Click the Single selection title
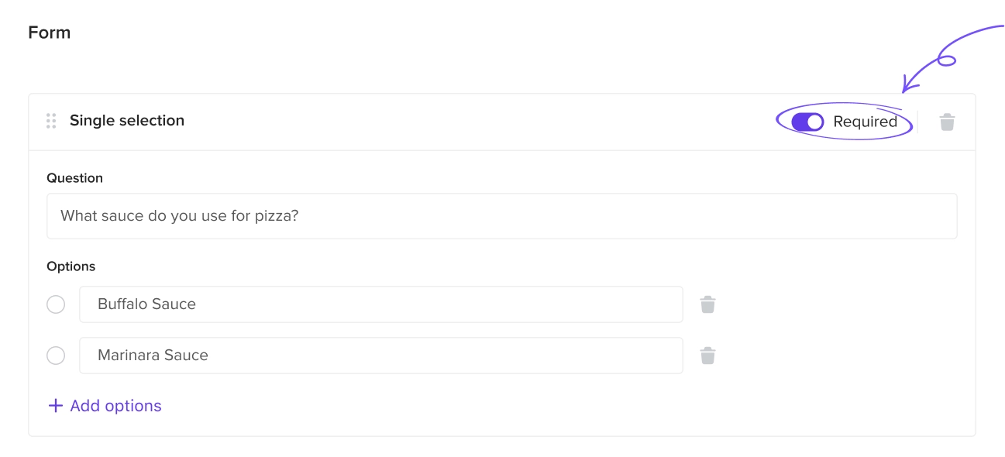The height and width of the screenshot is (457, 1005). click(x=127, y=121)
